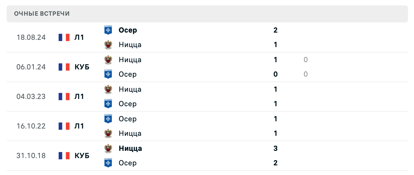Select the date 16.10.22
Viewport: 414px width, 175px height.
[31, 126]
